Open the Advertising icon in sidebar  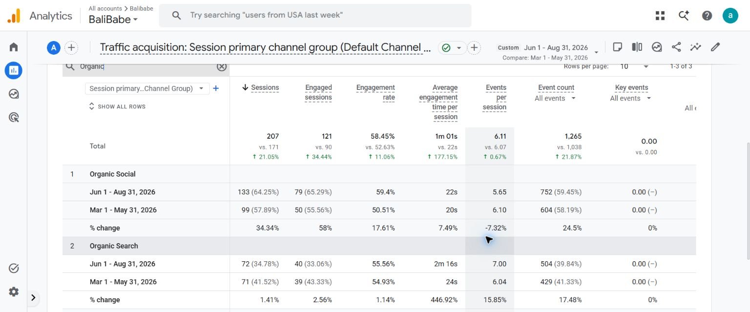[14, 117]
